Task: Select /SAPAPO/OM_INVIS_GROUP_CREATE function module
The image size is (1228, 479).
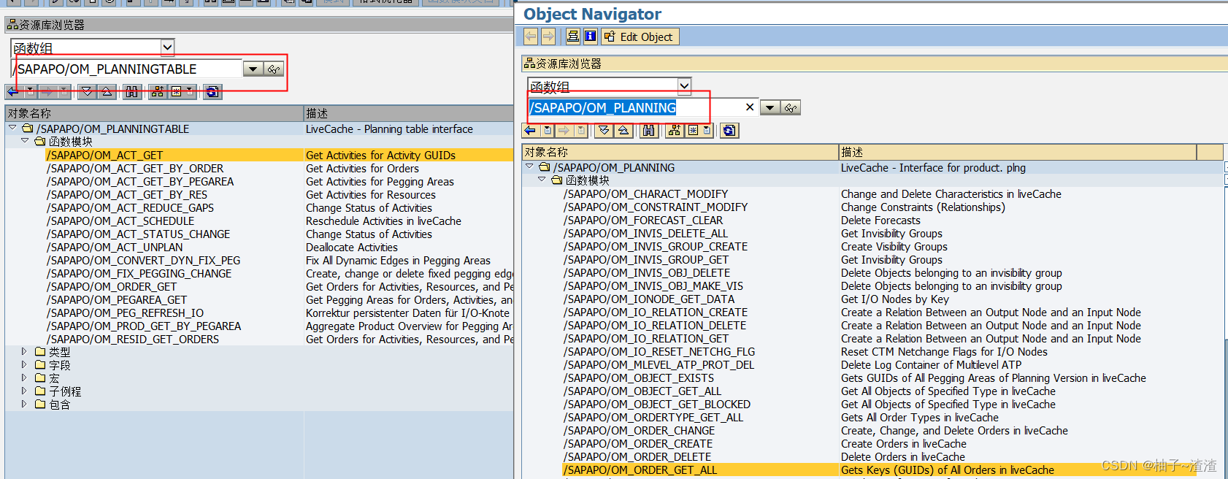Action: pos(656,246)
